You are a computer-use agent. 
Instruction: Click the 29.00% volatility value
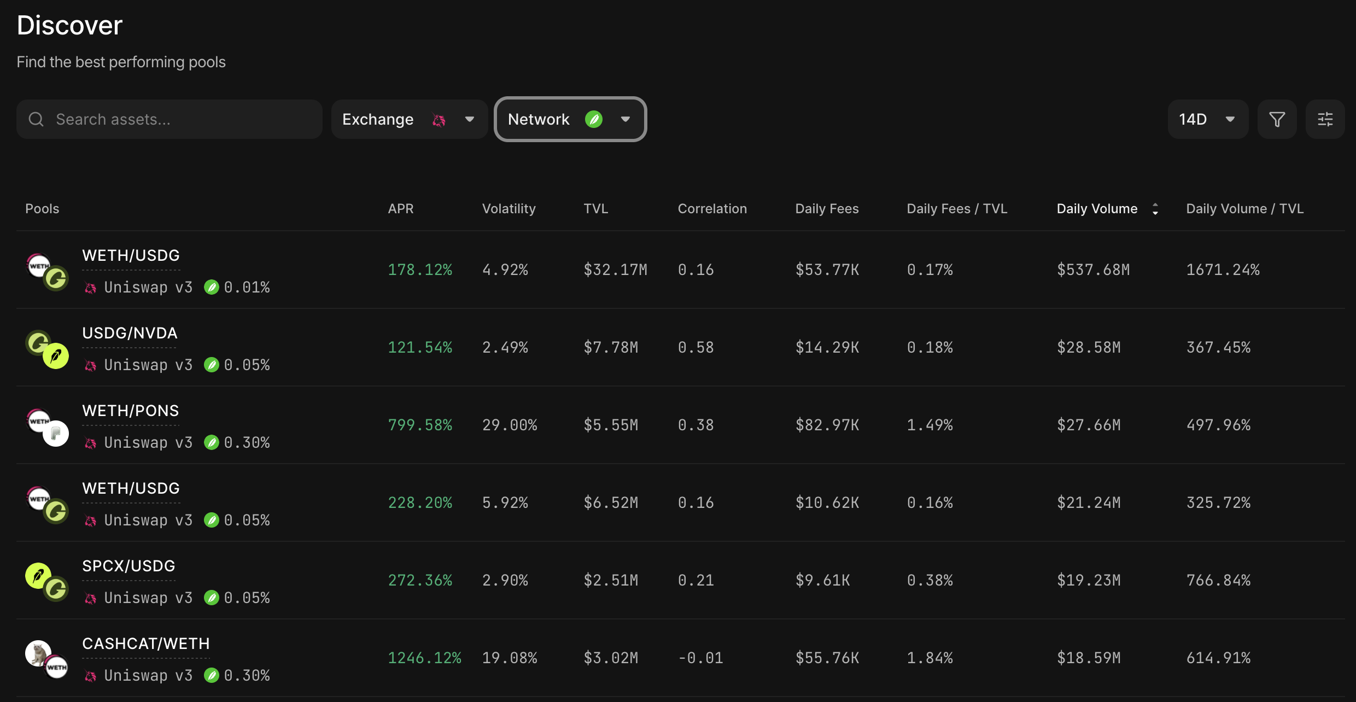510,425
